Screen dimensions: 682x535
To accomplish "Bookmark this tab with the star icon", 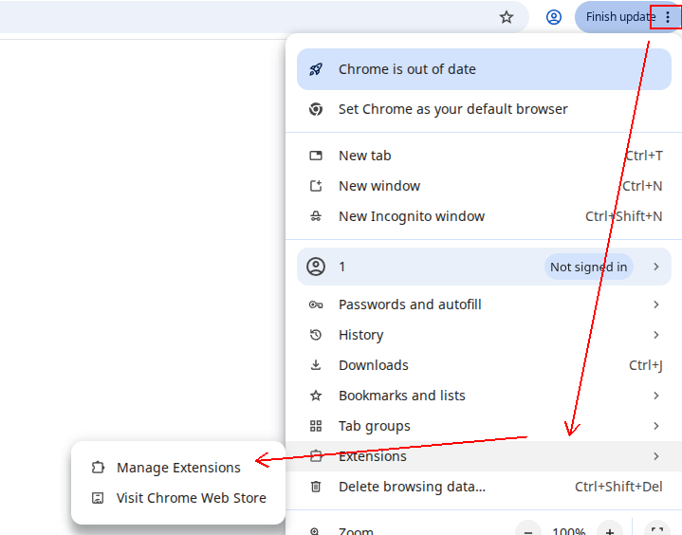I will click(x=507, y=17).
